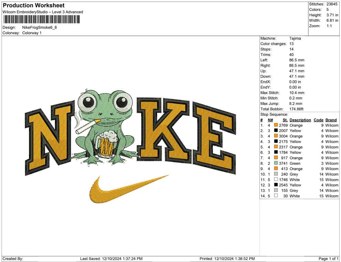
Task: Click the orange swoosh in the design
Action: [x=129, y=189]
